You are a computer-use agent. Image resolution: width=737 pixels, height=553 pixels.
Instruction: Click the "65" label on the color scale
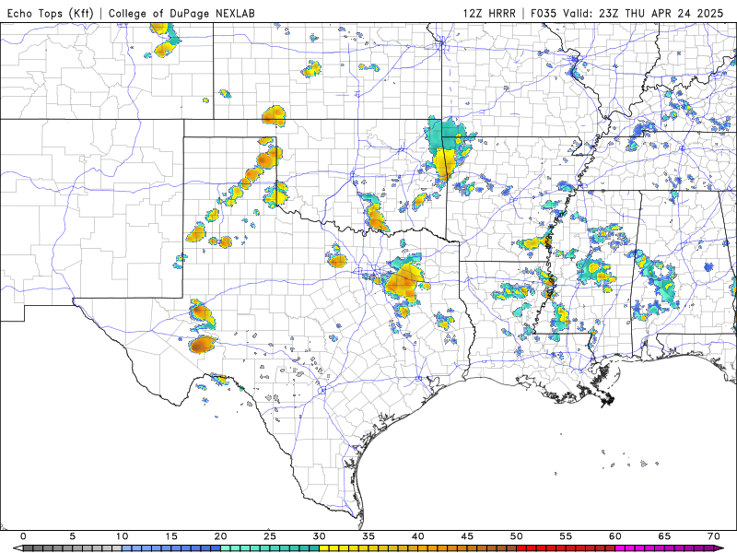[664, 536]
